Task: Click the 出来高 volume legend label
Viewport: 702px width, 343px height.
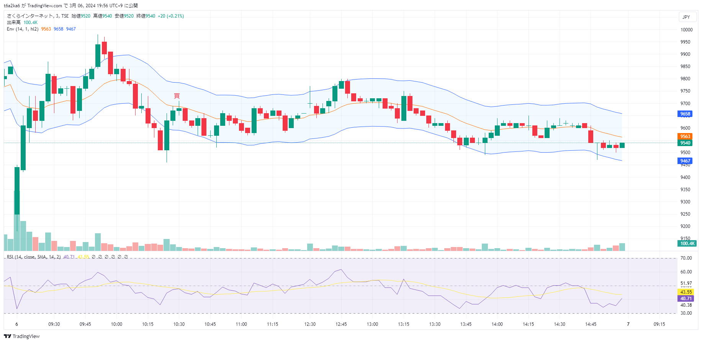Action: (14, 23)
